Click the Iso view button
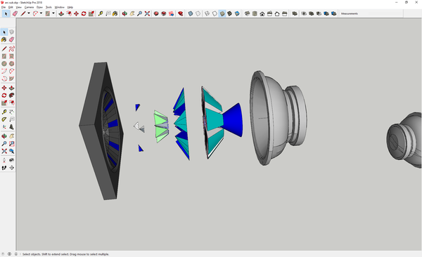This screenshot has width=422, height=257. point(248,13)
